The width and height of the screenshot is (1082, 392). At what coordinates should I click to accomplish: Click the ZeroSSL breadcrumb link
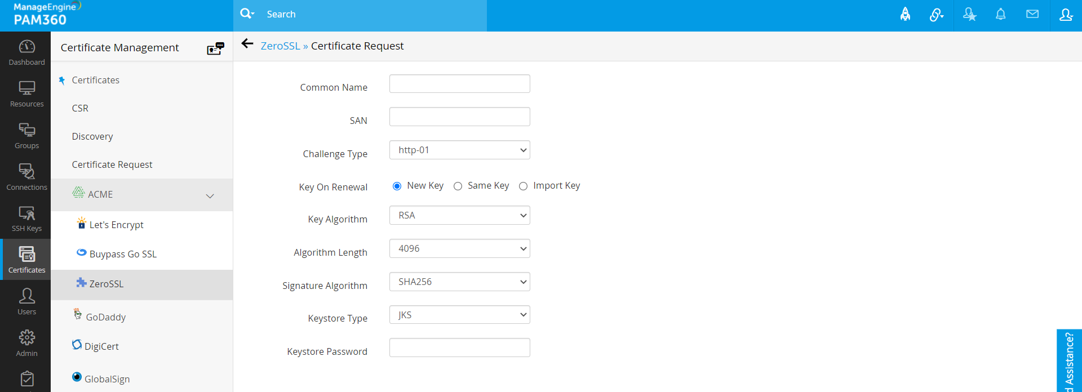(x=280, y=46)
